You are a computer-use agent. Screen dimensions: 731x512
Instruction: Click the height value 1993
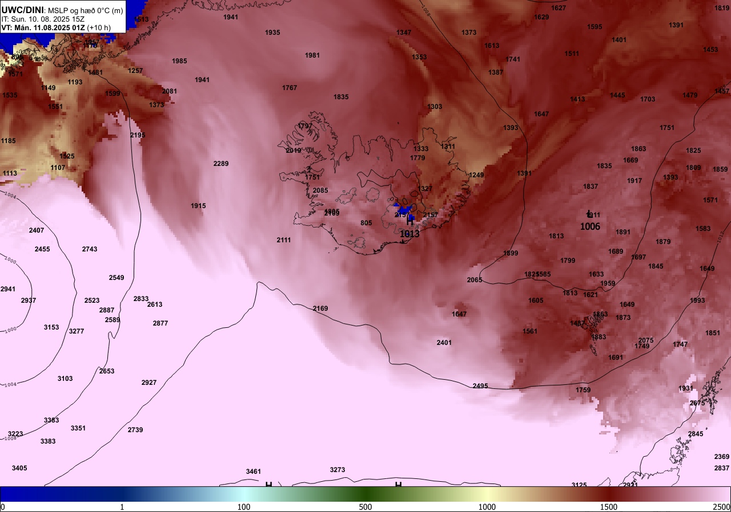click(x=697, y=300)
